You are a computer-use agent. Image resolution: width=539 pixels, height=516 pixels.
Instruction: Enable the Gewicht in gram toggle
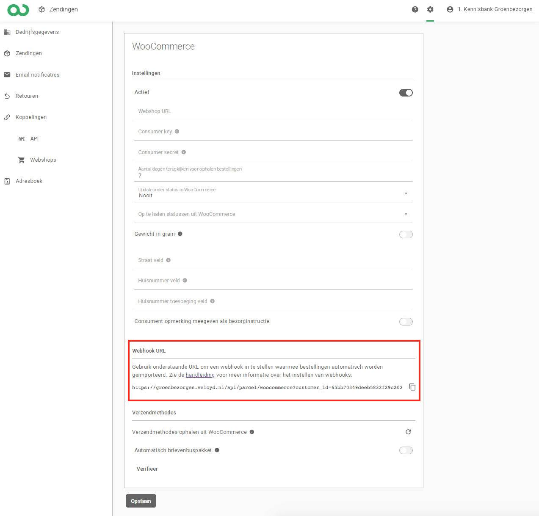[x=406, y=235]
